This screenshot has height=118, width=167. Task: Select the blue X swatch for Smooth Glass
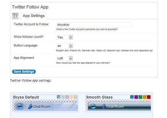pos(132,97)
